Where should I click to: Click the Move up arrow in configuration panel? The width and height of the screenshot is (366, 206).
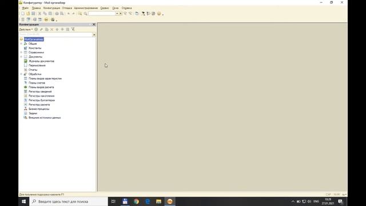coord(57,29)
